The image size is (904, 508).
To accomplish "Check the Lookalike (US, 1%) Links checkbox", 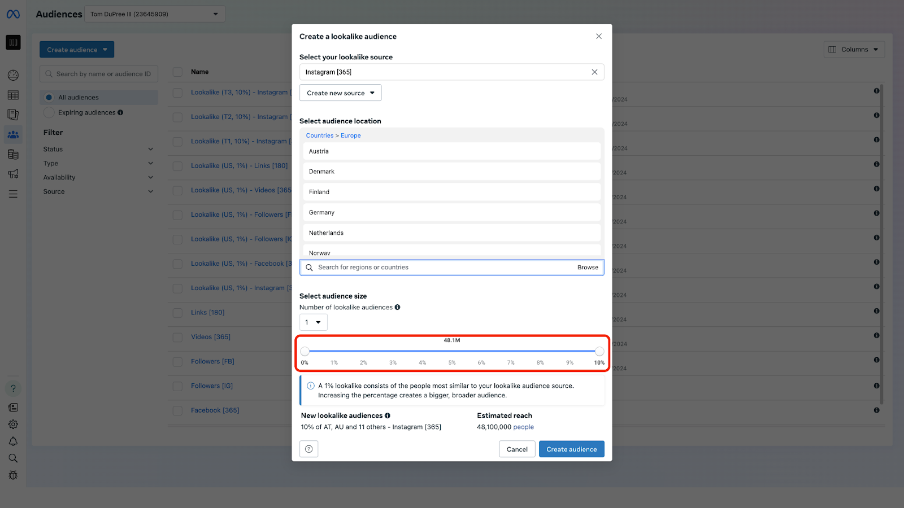I will tap(177, 166).
